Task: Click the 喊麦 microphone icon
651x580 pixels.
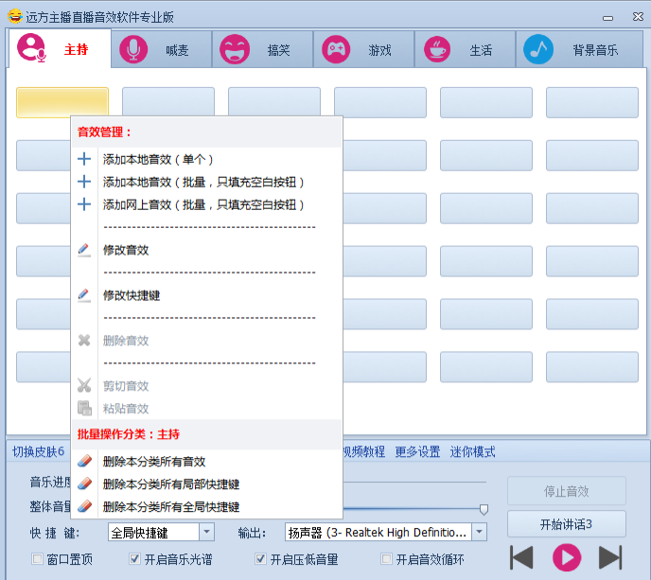Action: tap(133, 49)
